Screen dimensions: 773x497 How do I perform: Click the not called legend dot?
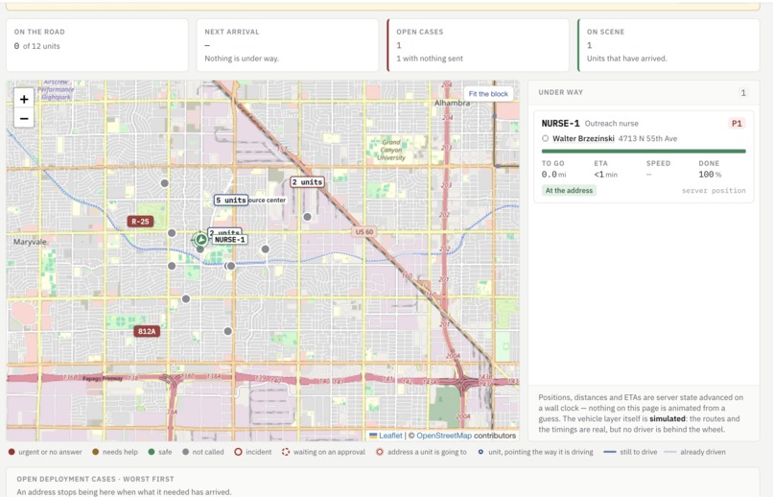pyautogui.click(x=185, y=452)
